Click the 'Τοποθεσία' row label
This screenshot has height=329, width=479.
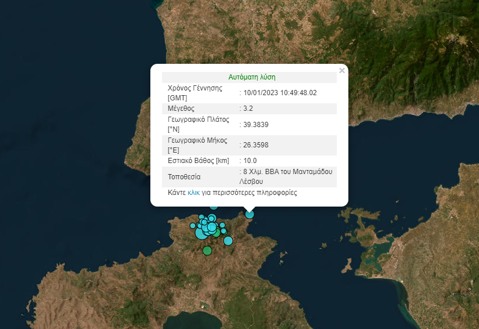coord(184,176)
